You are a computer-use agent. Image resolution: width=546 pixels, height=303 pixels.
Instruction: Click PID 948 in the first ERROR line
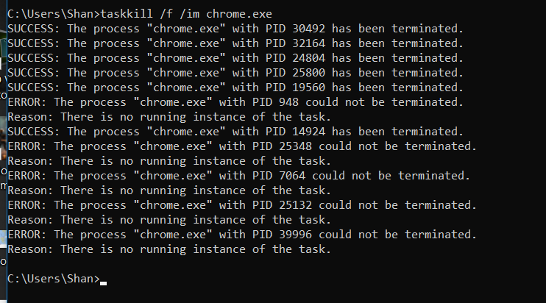(288, 102)
